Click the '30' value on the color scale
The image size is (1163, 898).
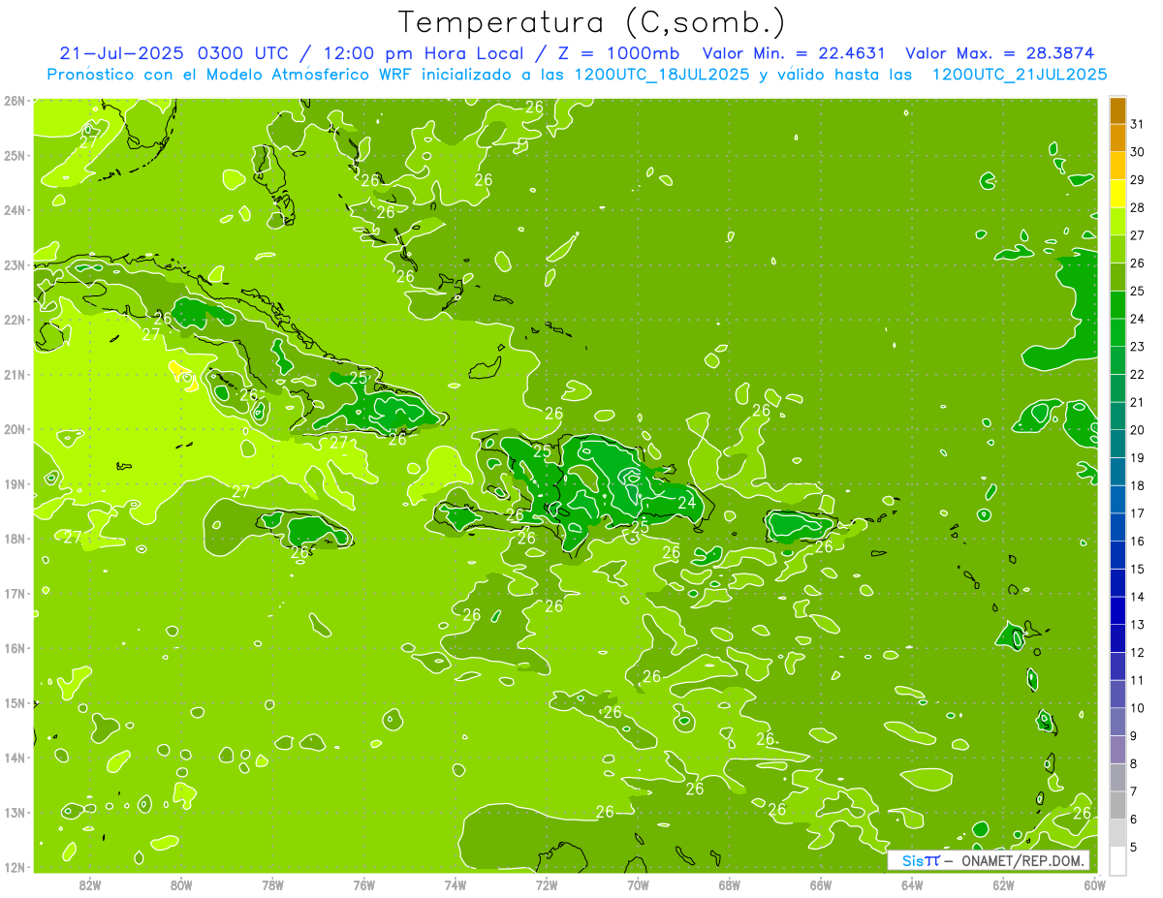(x=1137, y=152)
